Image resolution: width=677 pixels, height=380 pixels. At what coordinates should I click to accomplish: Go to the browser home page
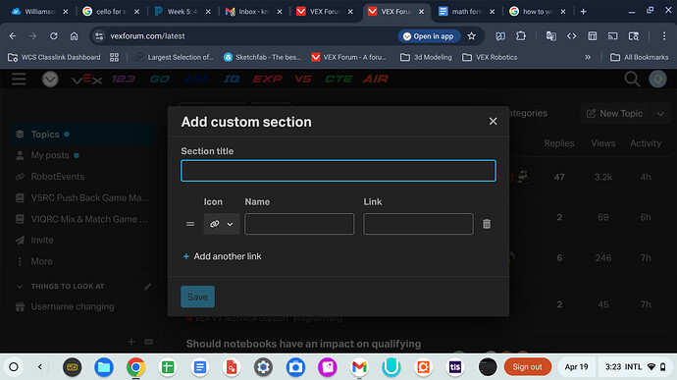[75, 36]
